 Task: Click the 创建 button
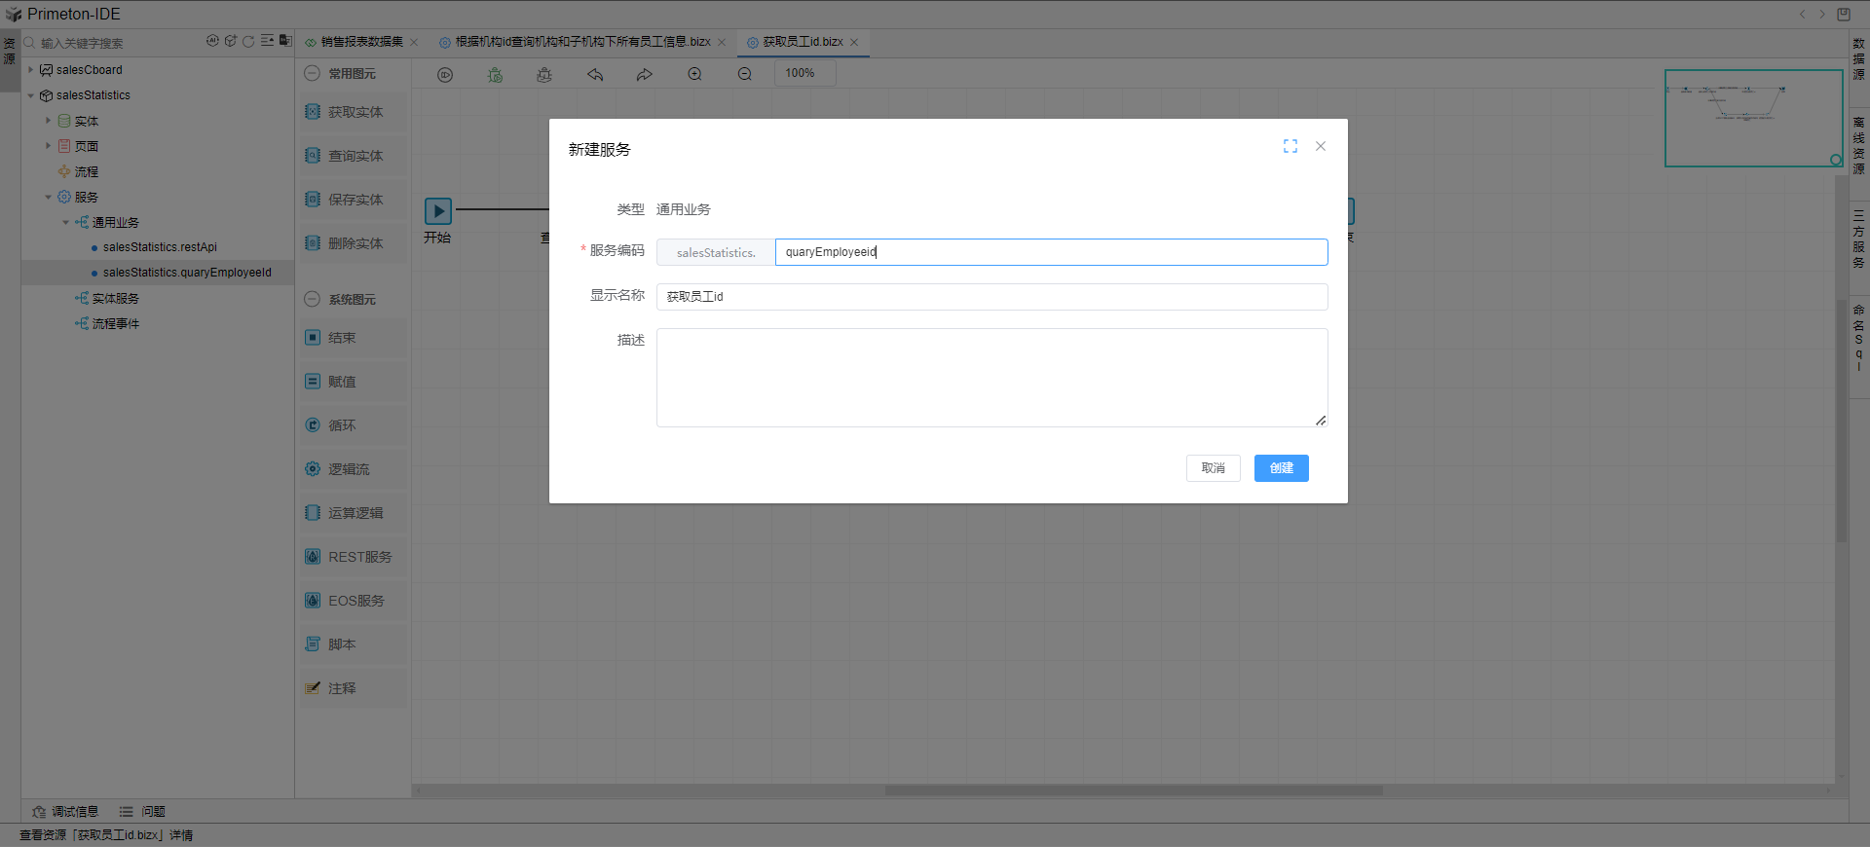(1281, 468)
